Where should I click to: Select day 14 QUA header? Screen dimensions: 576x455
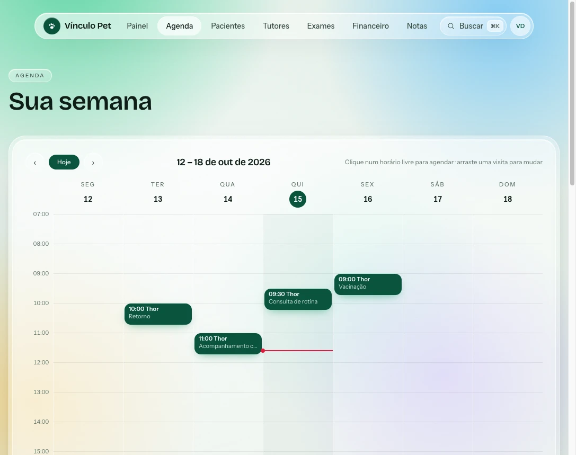228,192
